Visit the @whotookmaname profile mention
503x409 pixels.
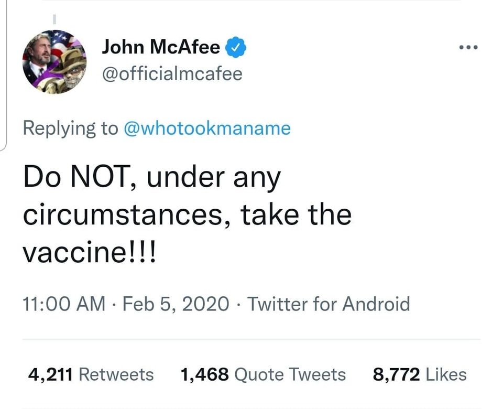206,128
